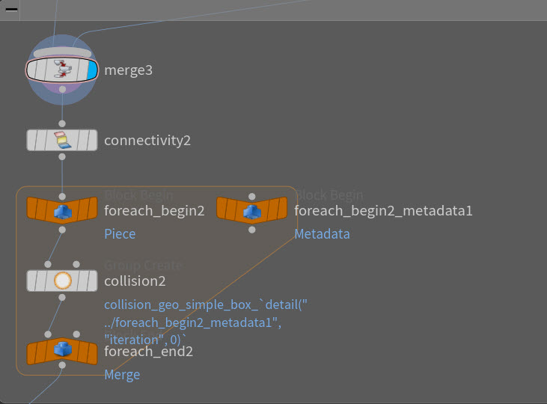547x404 pixels.
Task: Click the second input connector of collision2
Action: click(76, 264)
